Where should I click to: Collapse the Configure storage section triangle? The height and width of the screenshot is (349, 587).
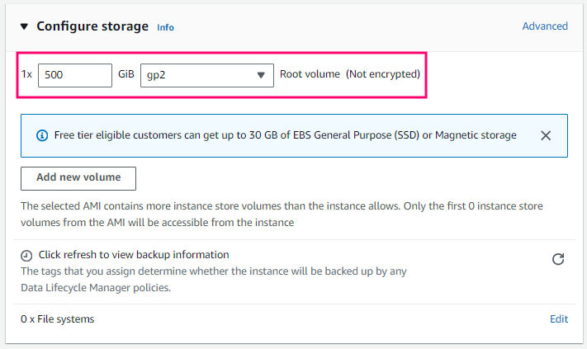pos(24,26)
